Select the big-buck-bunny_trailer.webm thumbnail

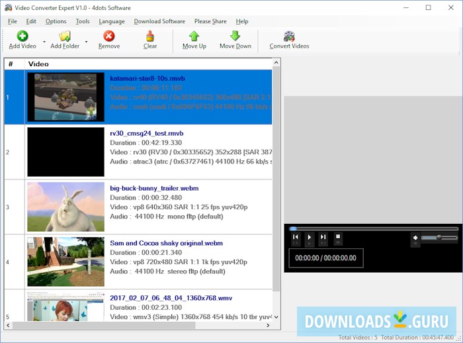pos(65,207)
